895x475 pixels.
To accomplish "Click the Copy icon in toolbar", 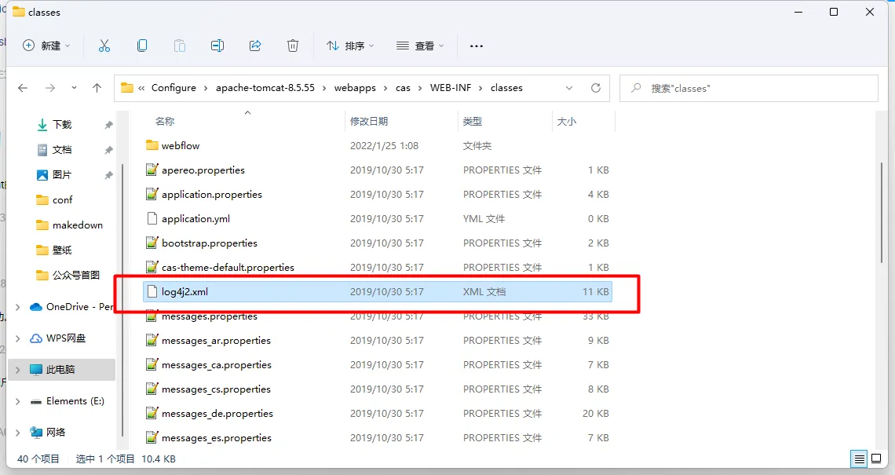I will tap(142, 46).
